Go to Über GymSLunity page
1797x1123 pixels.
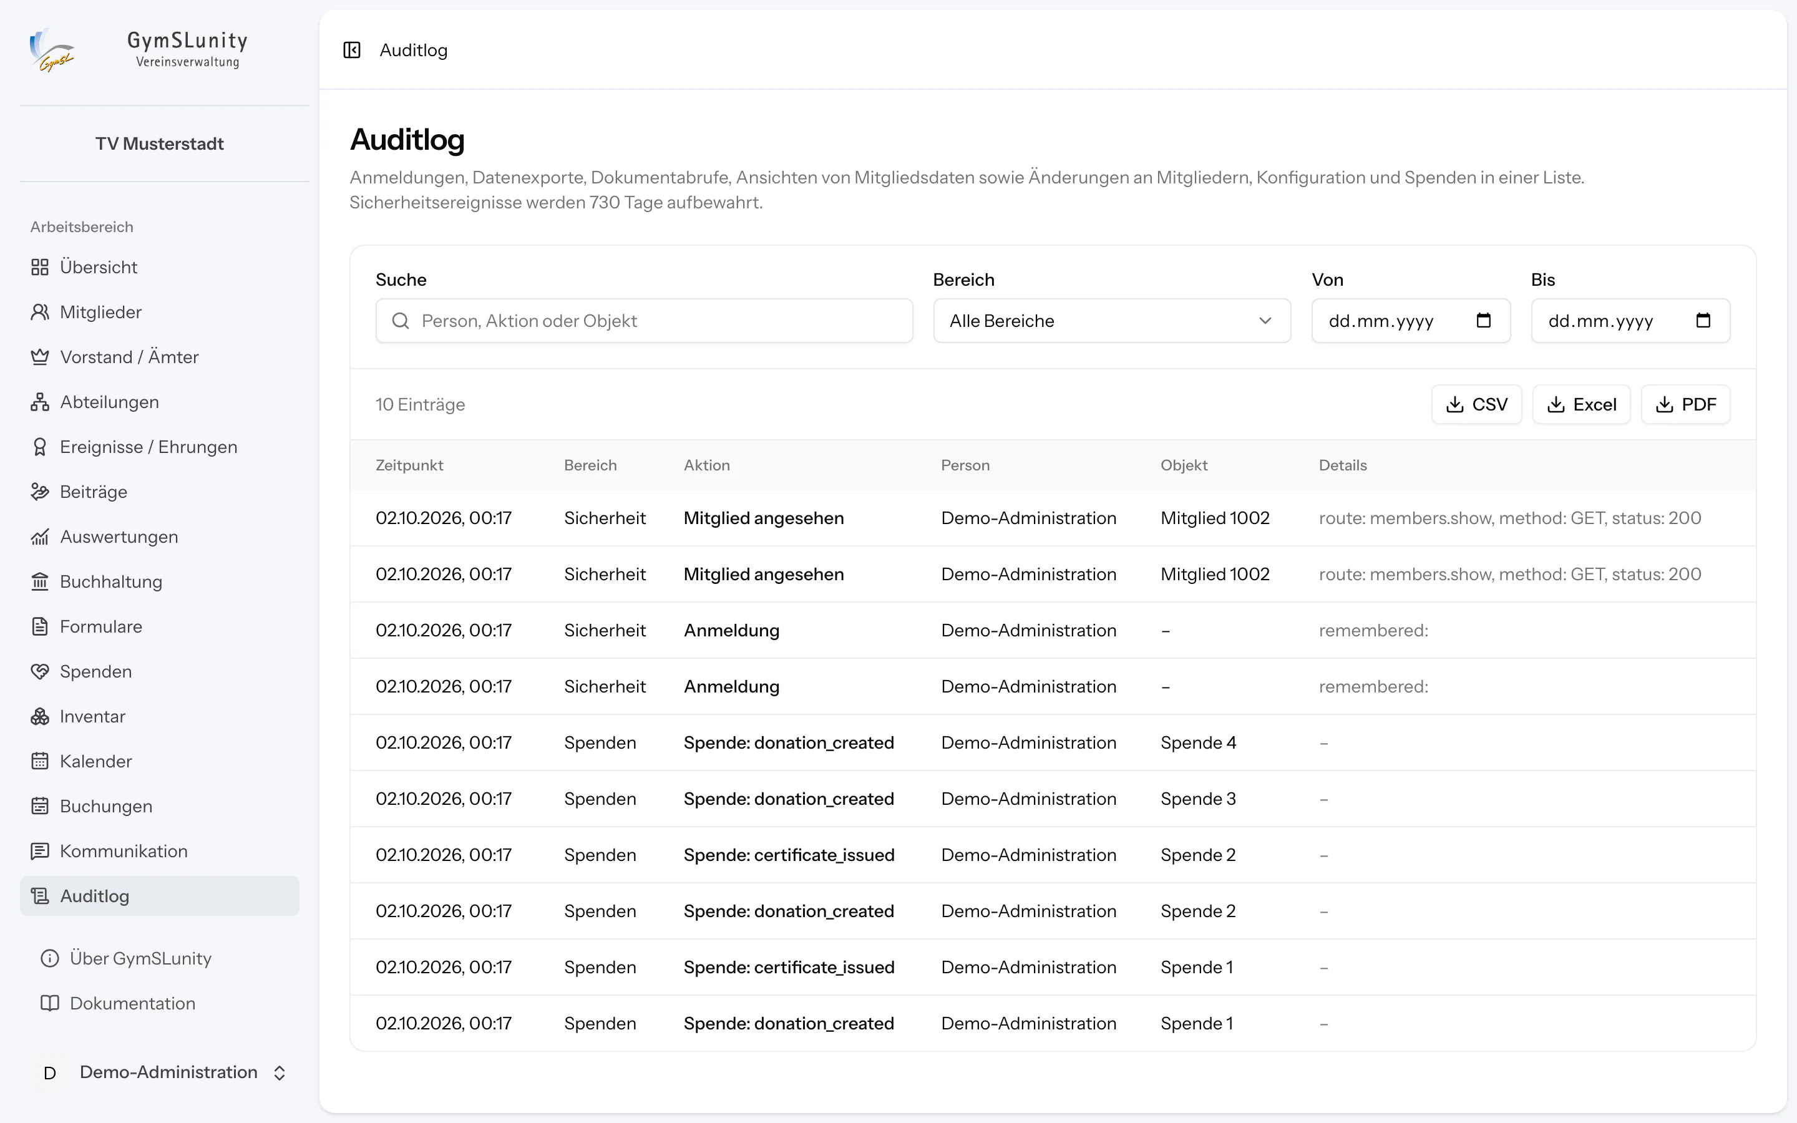click(x=160, y=958)
